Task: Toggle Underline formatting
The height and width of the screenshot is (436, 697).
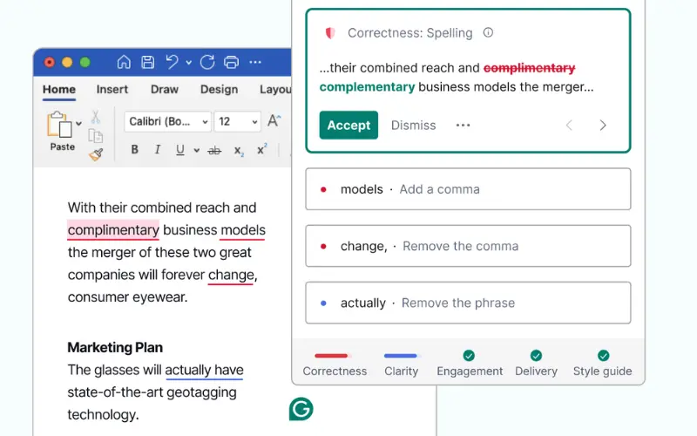Action: pos(180,150)
